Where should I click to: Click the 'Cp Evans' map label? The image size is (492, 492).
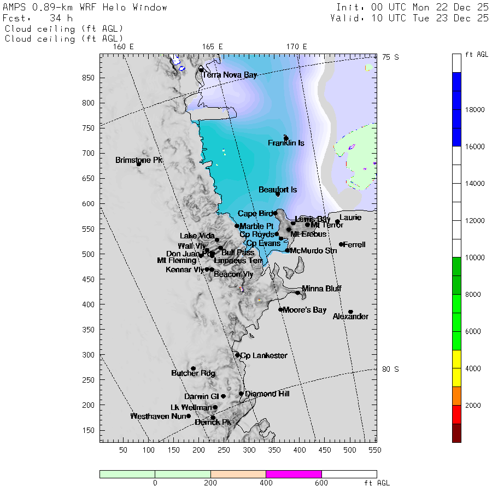tap(263, 243)
